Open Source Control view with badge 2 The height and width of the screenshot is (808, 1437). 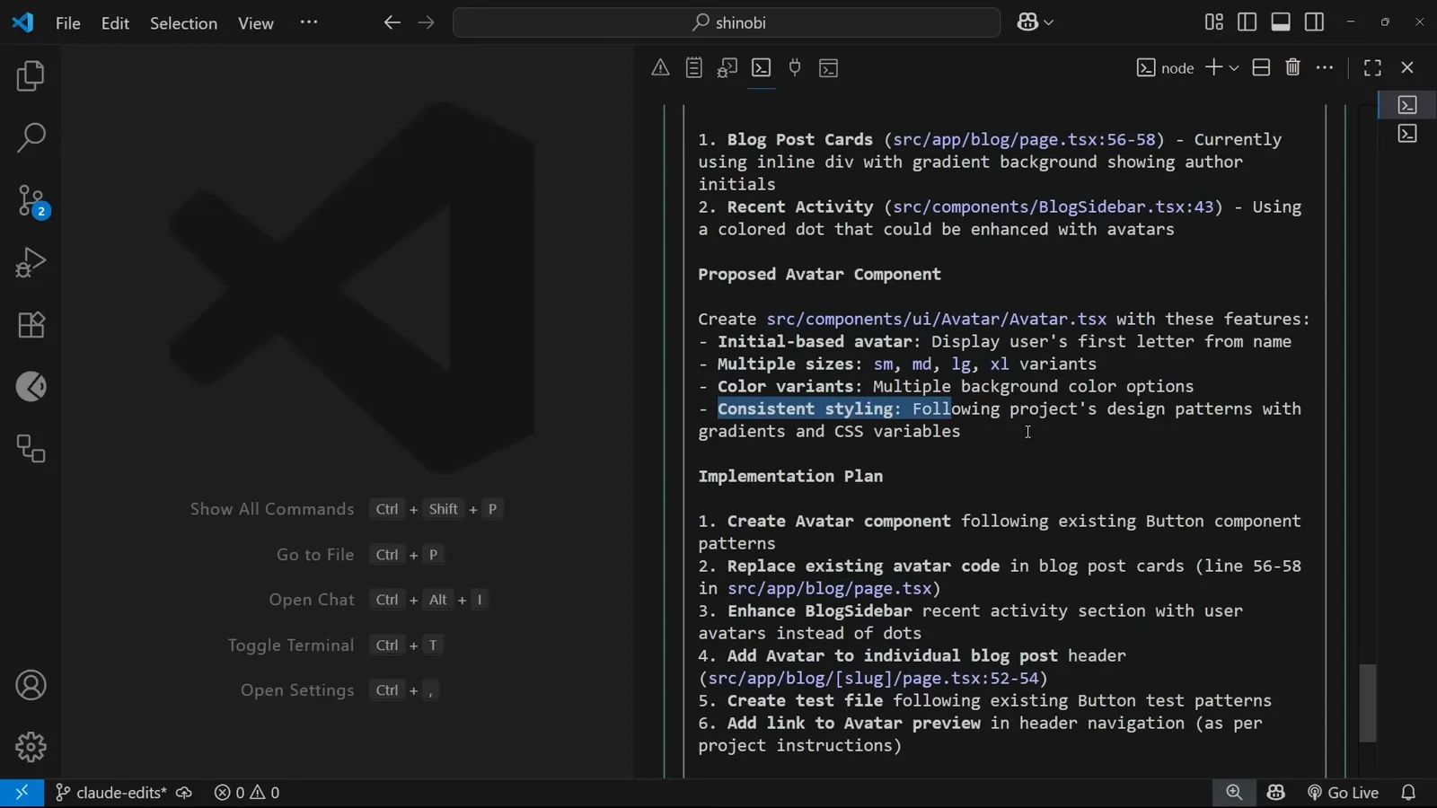click(31, 200)
